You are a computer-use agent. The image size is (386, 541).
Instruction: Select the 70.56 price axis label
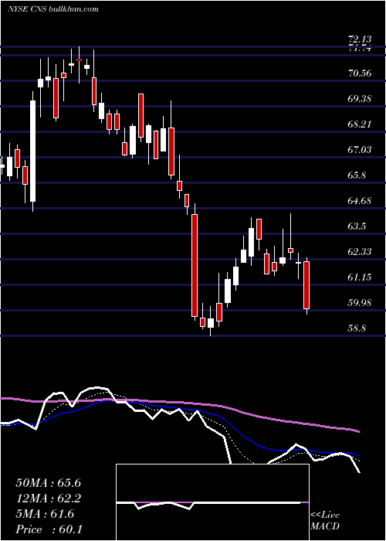pos(360,73)
